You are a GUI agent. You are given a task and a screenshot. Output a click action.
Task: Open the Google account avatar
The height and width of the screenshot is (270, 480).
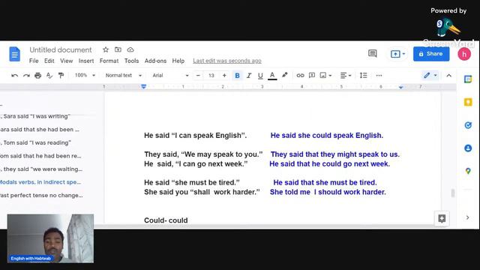click(x=464, y=54)
